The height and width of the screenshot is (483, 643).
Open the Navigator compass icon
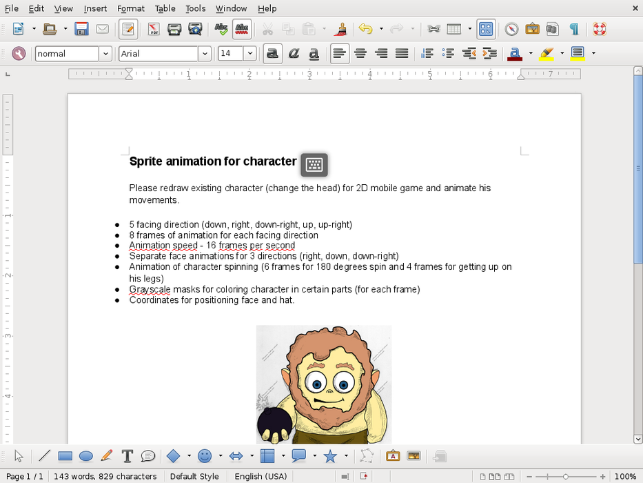pyautogui.click(x=511, y=29)
